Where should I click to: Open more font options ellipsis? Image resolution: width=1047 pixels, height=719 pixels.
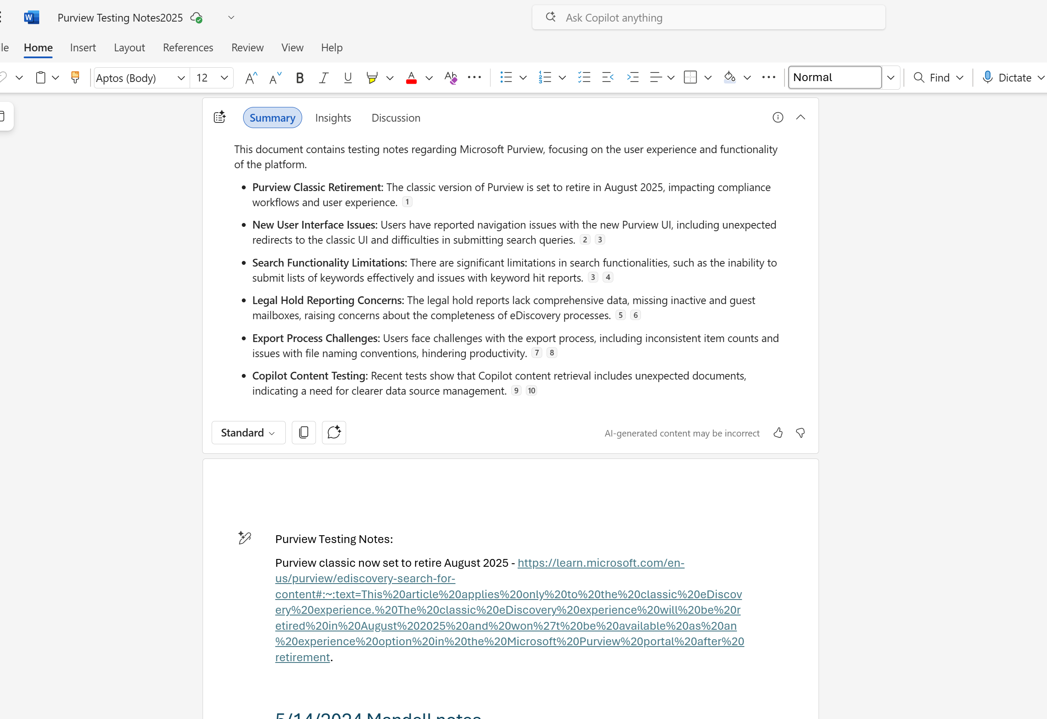(475, 78)
